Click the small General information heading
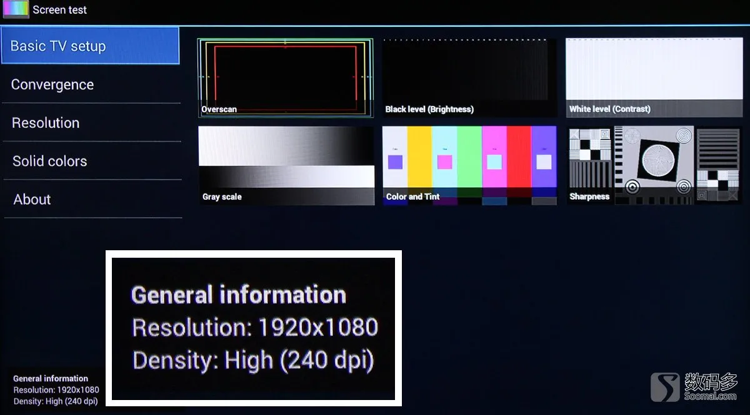 coord(51,378)
